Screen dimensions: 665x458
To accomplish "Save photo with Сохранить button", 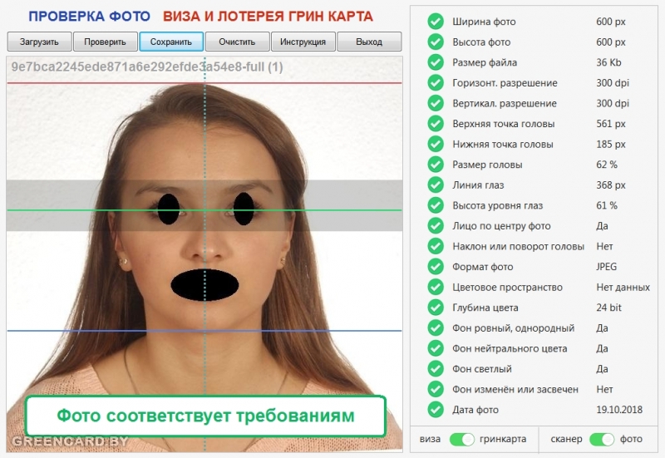I will [171, 42].
